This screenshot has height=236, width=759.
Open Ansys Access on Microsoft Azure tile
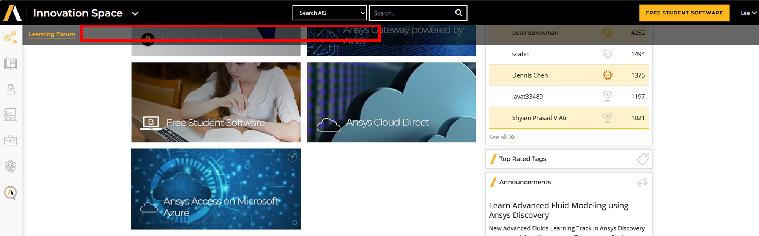[216, 189]
